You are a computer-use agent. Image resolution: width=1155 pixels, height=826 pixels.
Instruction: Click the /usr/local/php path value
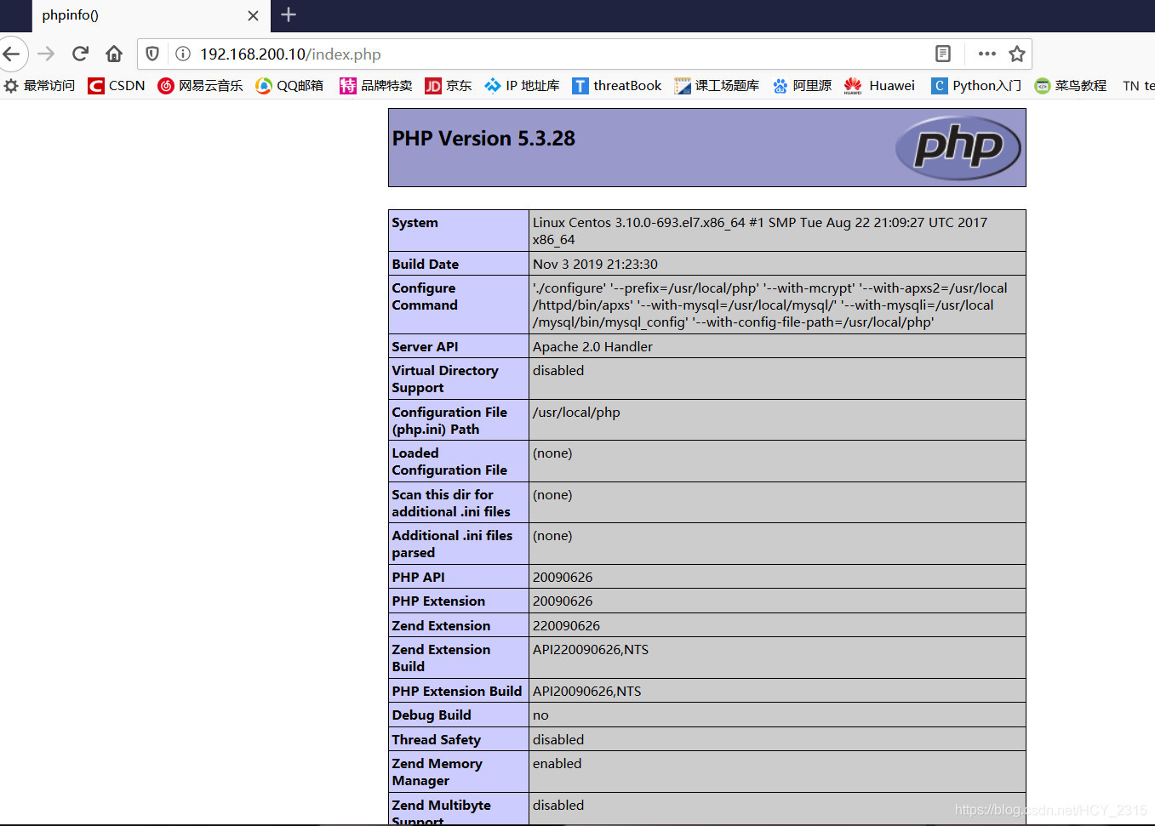pyautogui.click(x=576, y=413)
